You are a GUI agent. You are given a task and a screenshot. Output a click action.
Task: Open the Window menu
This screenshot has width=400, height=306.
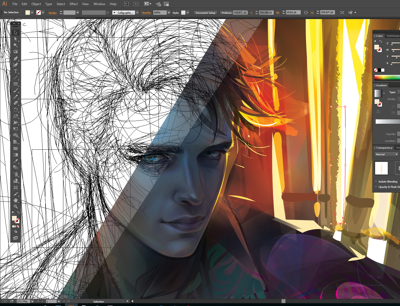pos(99,4)
